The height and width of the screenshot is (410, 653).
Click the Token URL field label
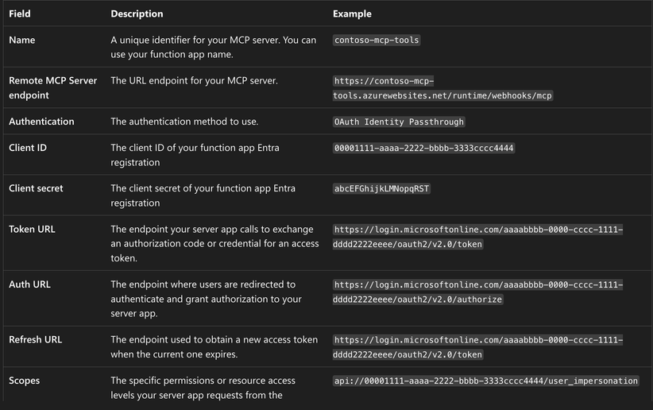tap(32, 230)
